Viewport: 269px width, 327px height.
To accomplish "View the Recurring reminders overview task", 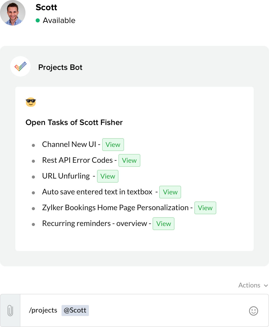I will pyautogui.click(x=164, y=224).
